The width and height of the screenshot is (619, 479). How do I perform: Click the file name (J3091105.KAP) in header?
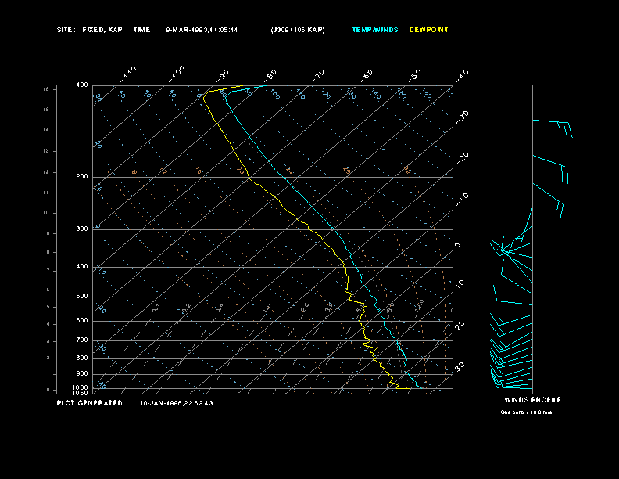[x=297, y=30]
